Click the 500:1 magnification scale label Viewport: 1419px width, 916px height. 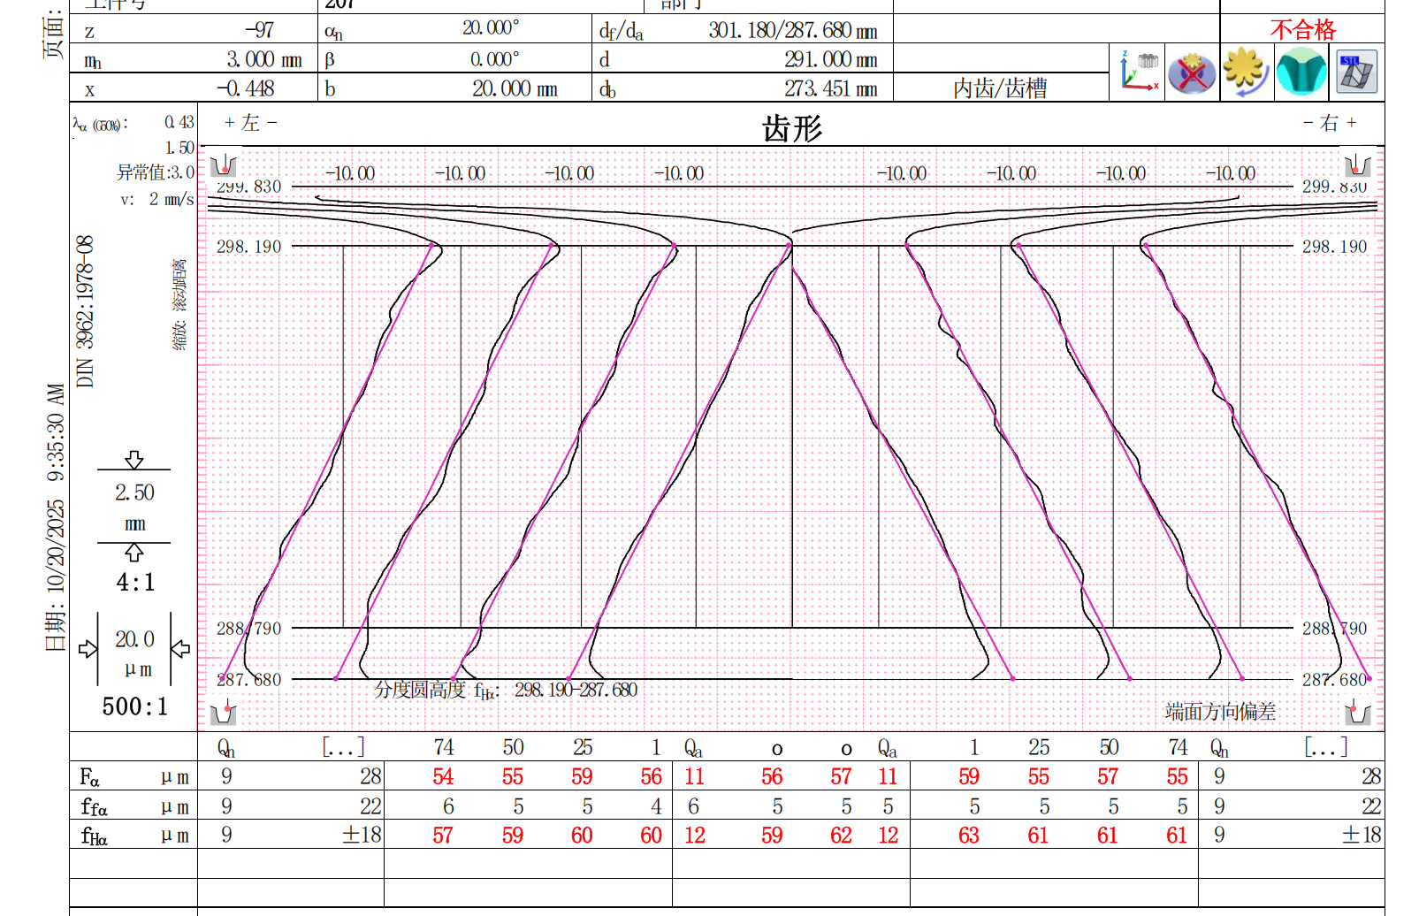[x=134, y=706]
